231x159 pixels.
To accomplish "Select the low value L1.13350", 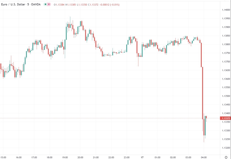I will (82, 5).
